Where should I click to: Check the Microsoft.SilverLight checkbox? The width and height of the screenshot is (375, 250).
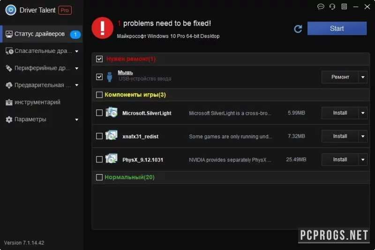click(x=99, y=113)
